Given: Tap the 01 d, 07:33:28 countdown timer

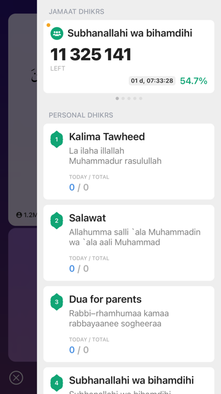Looking at the screenshot, I should click(x=152, y=81).
